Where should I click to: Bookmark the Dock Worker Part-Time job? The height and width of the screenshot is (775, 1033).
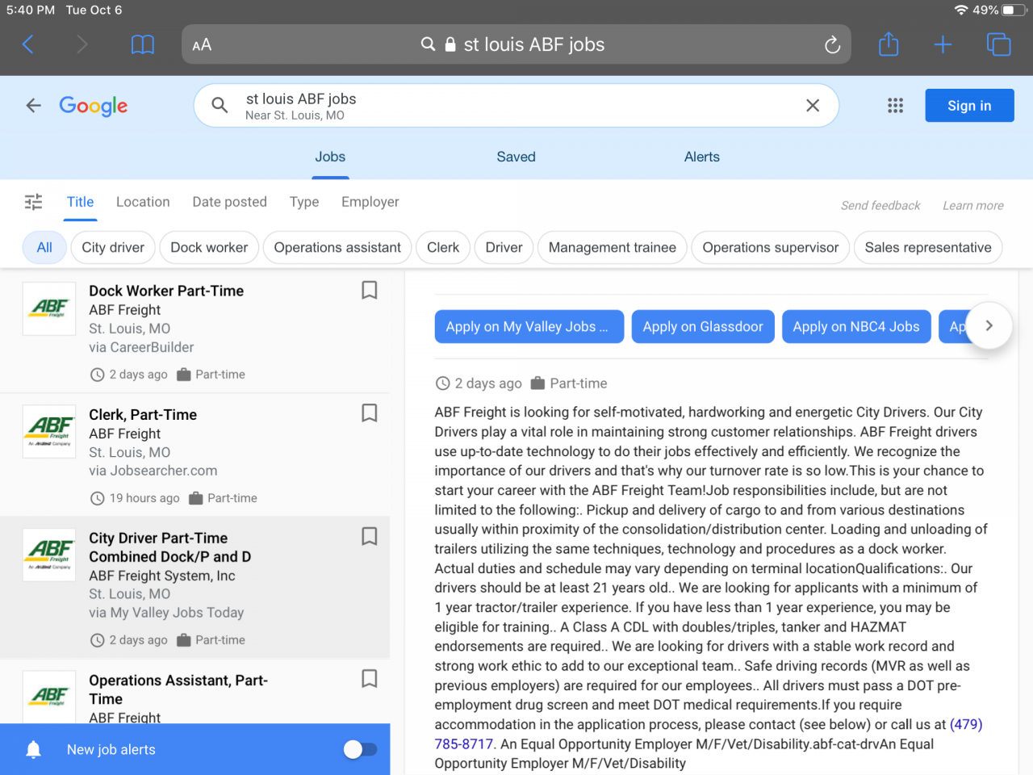tap(369, 290)
